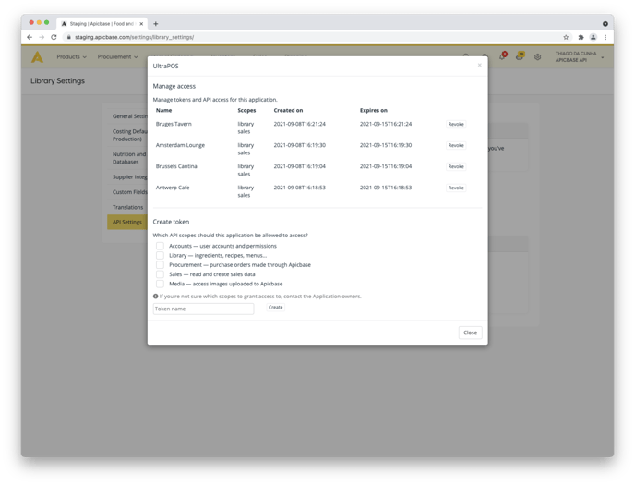Click expiry date 2021-09-15T16:19:30
This screenshot has width=635, height=485.
tap(386, 145)
